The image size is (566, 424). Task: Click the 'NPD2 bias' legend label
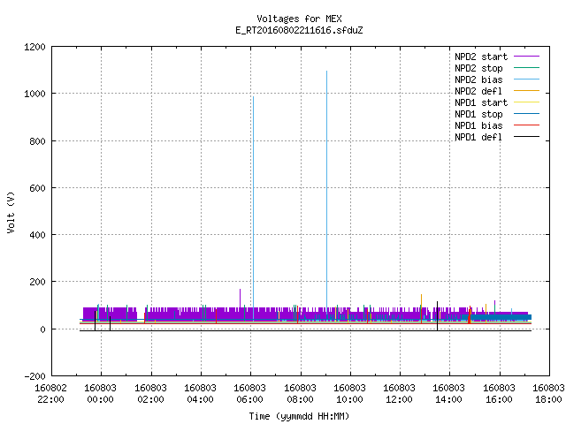tap(478, 79)
